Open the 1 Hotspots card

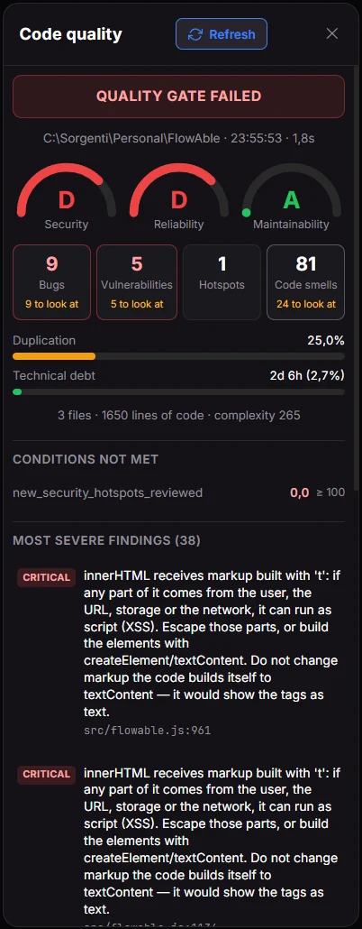222,282
